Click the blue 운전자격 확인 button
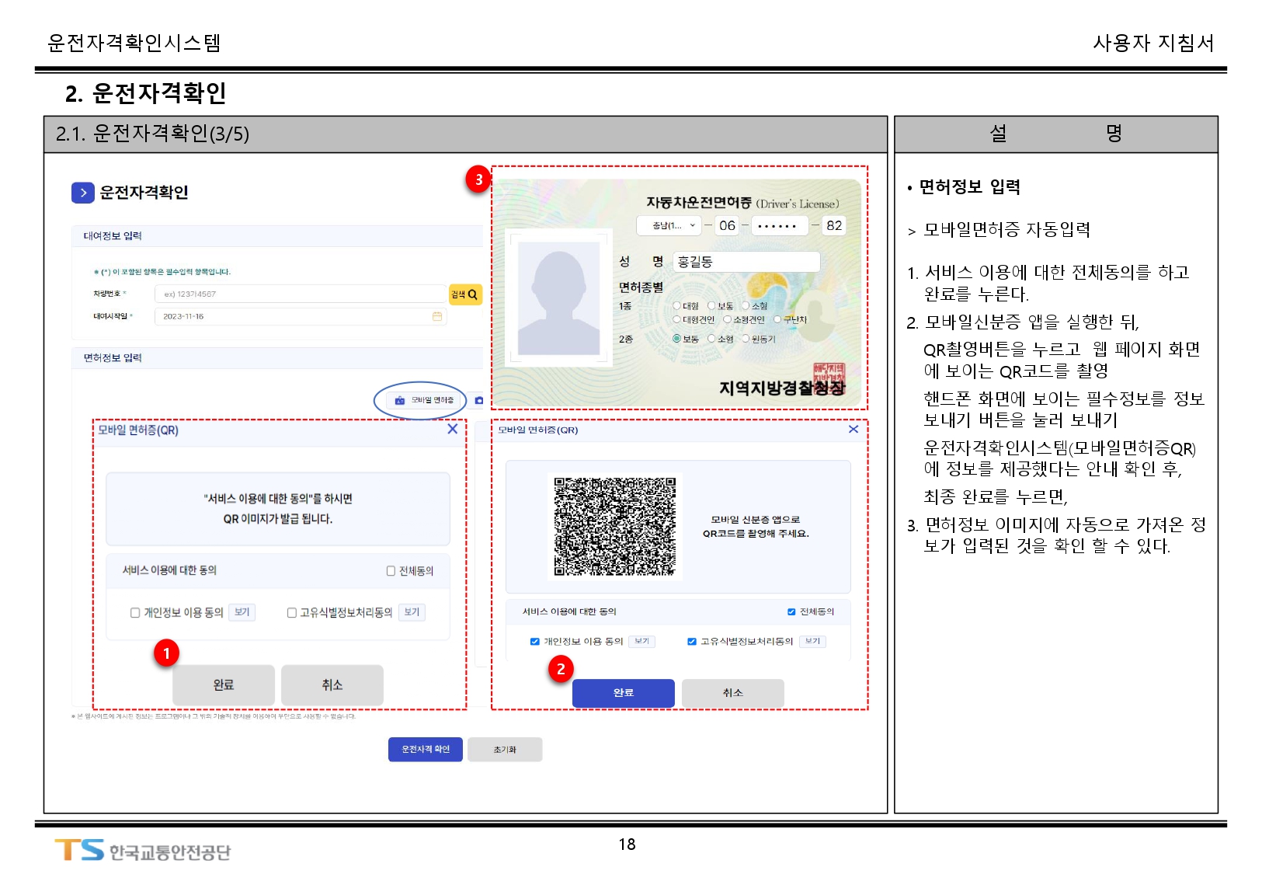The height and width of the screenshot is (874, 1262). click(x=425, y=749)
